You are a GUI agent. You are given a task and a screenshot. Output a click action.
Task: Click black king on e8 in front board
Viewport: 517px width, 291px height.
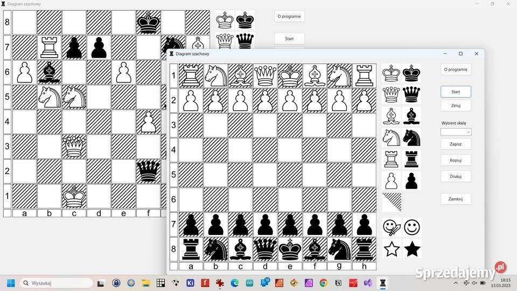[x=290, y=249]
